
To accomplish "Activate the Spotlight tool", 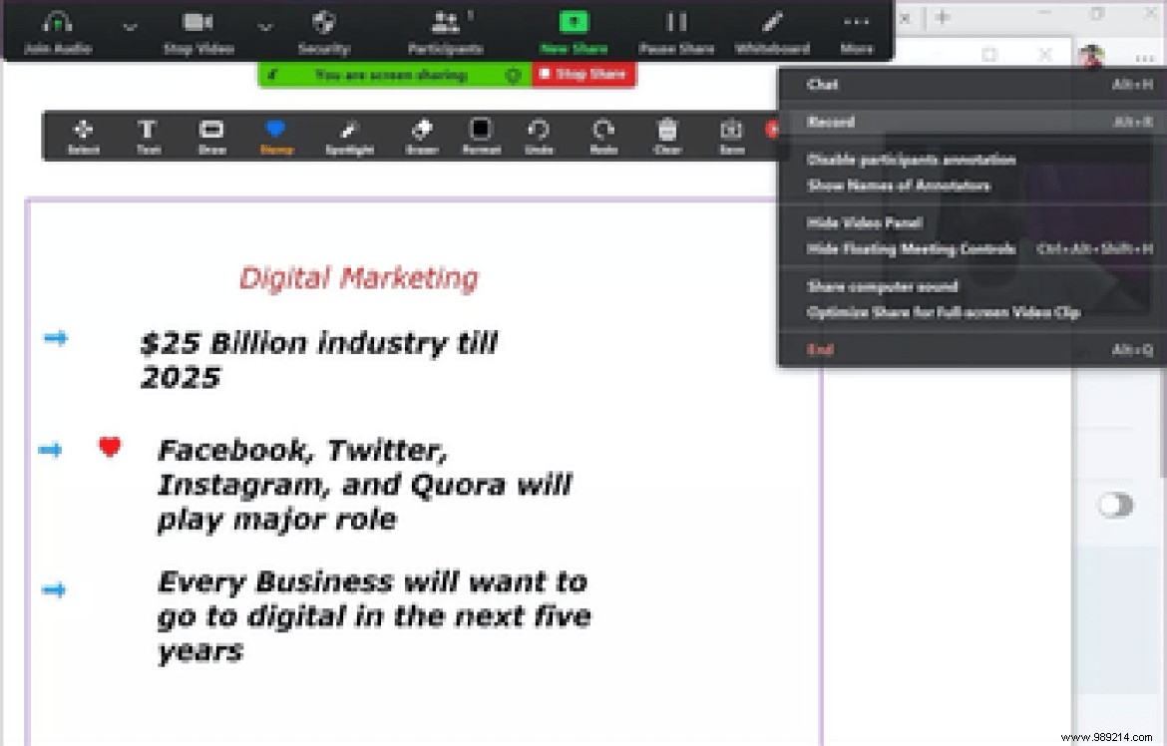I will 349,136.
